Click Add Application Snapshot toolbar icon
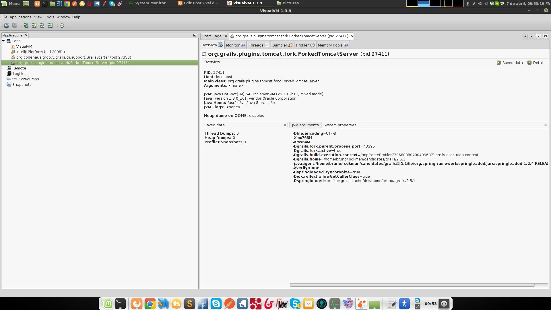Viewport: 551px width, 310px height. [50, 26]
